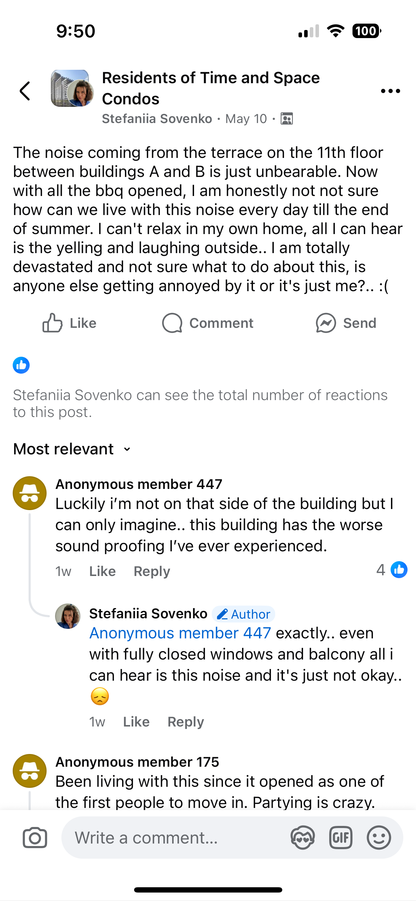Tap the Comment speech bubble button

pos(207,323)
